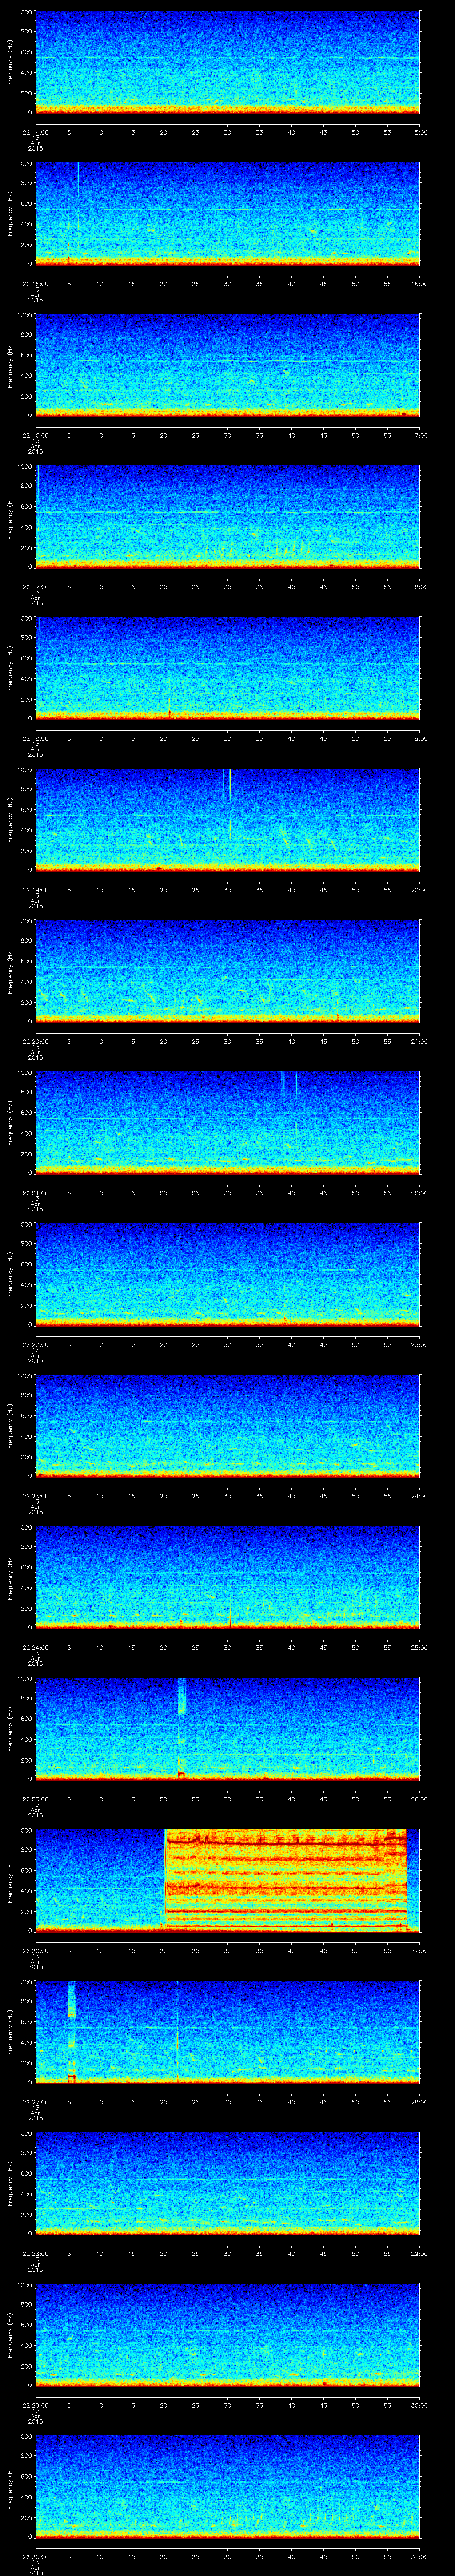The image size is (455, 2576).
Task: Click the 26:00 end time label
Action: click(x=420, y=1799)
